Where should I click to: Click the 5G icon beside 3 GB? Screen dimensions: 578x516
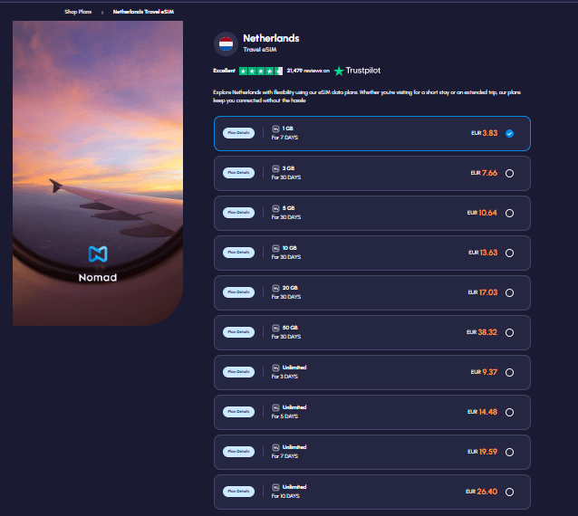pos(275,168)
